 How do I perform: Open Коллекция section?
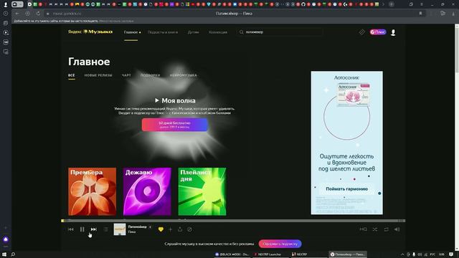click(x=218, y=32)
